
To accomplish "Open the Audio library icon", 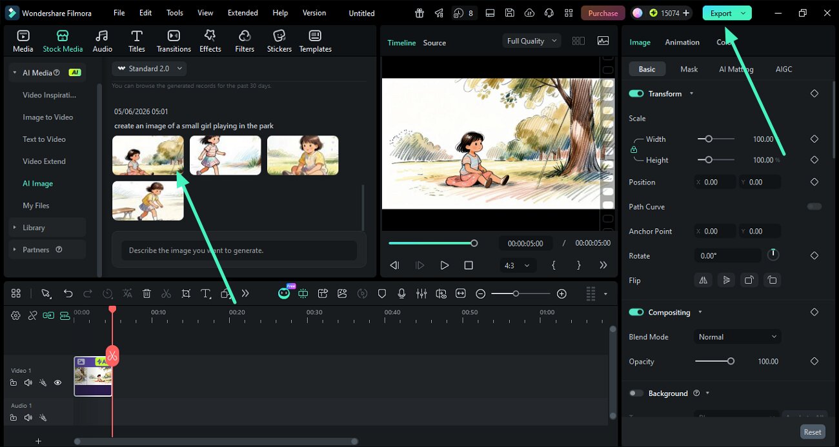I will (x=102, y=41).
